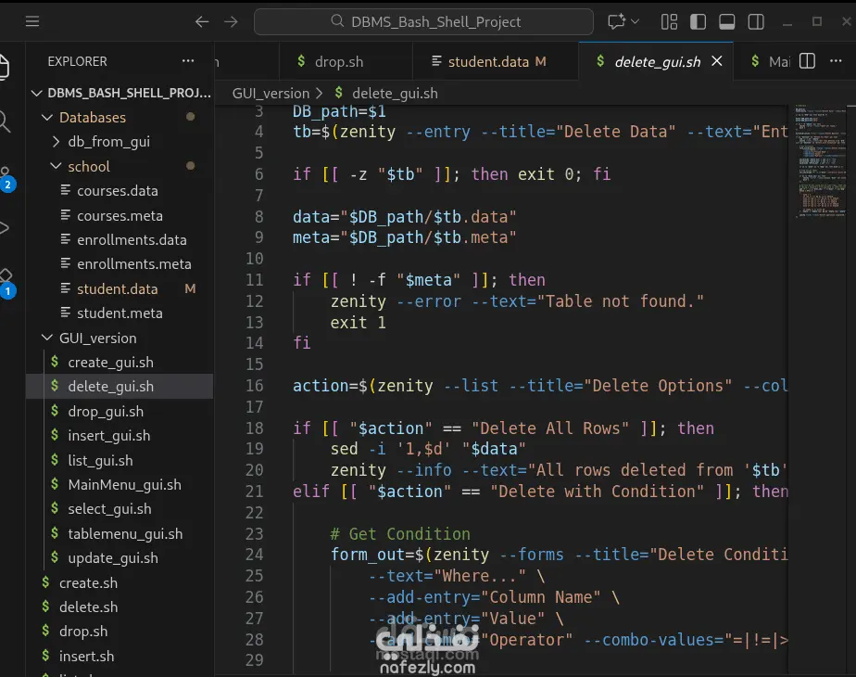The height and width of the screenshot is (677, 856).
Task: Toggle the primary side bar visibility
Action: pos(699,21)
